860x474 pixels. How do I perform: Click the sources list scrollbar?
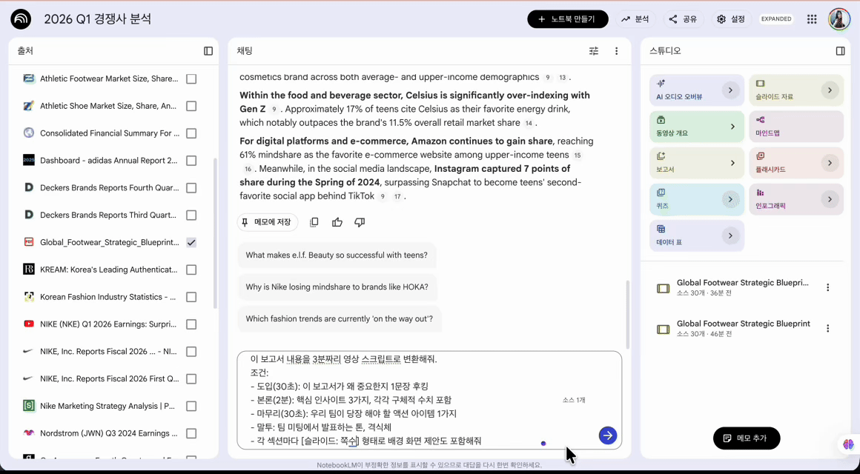pos(215,233)
